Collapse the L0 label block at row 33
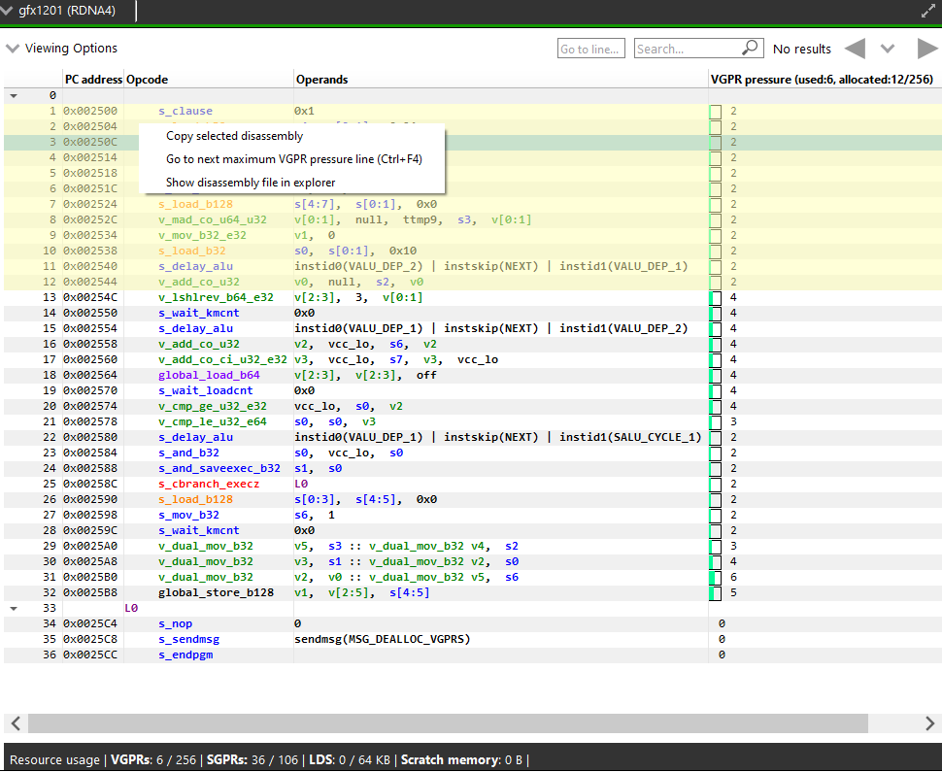The height and width of the screenshot is (772, 942). tap(14, 608)
